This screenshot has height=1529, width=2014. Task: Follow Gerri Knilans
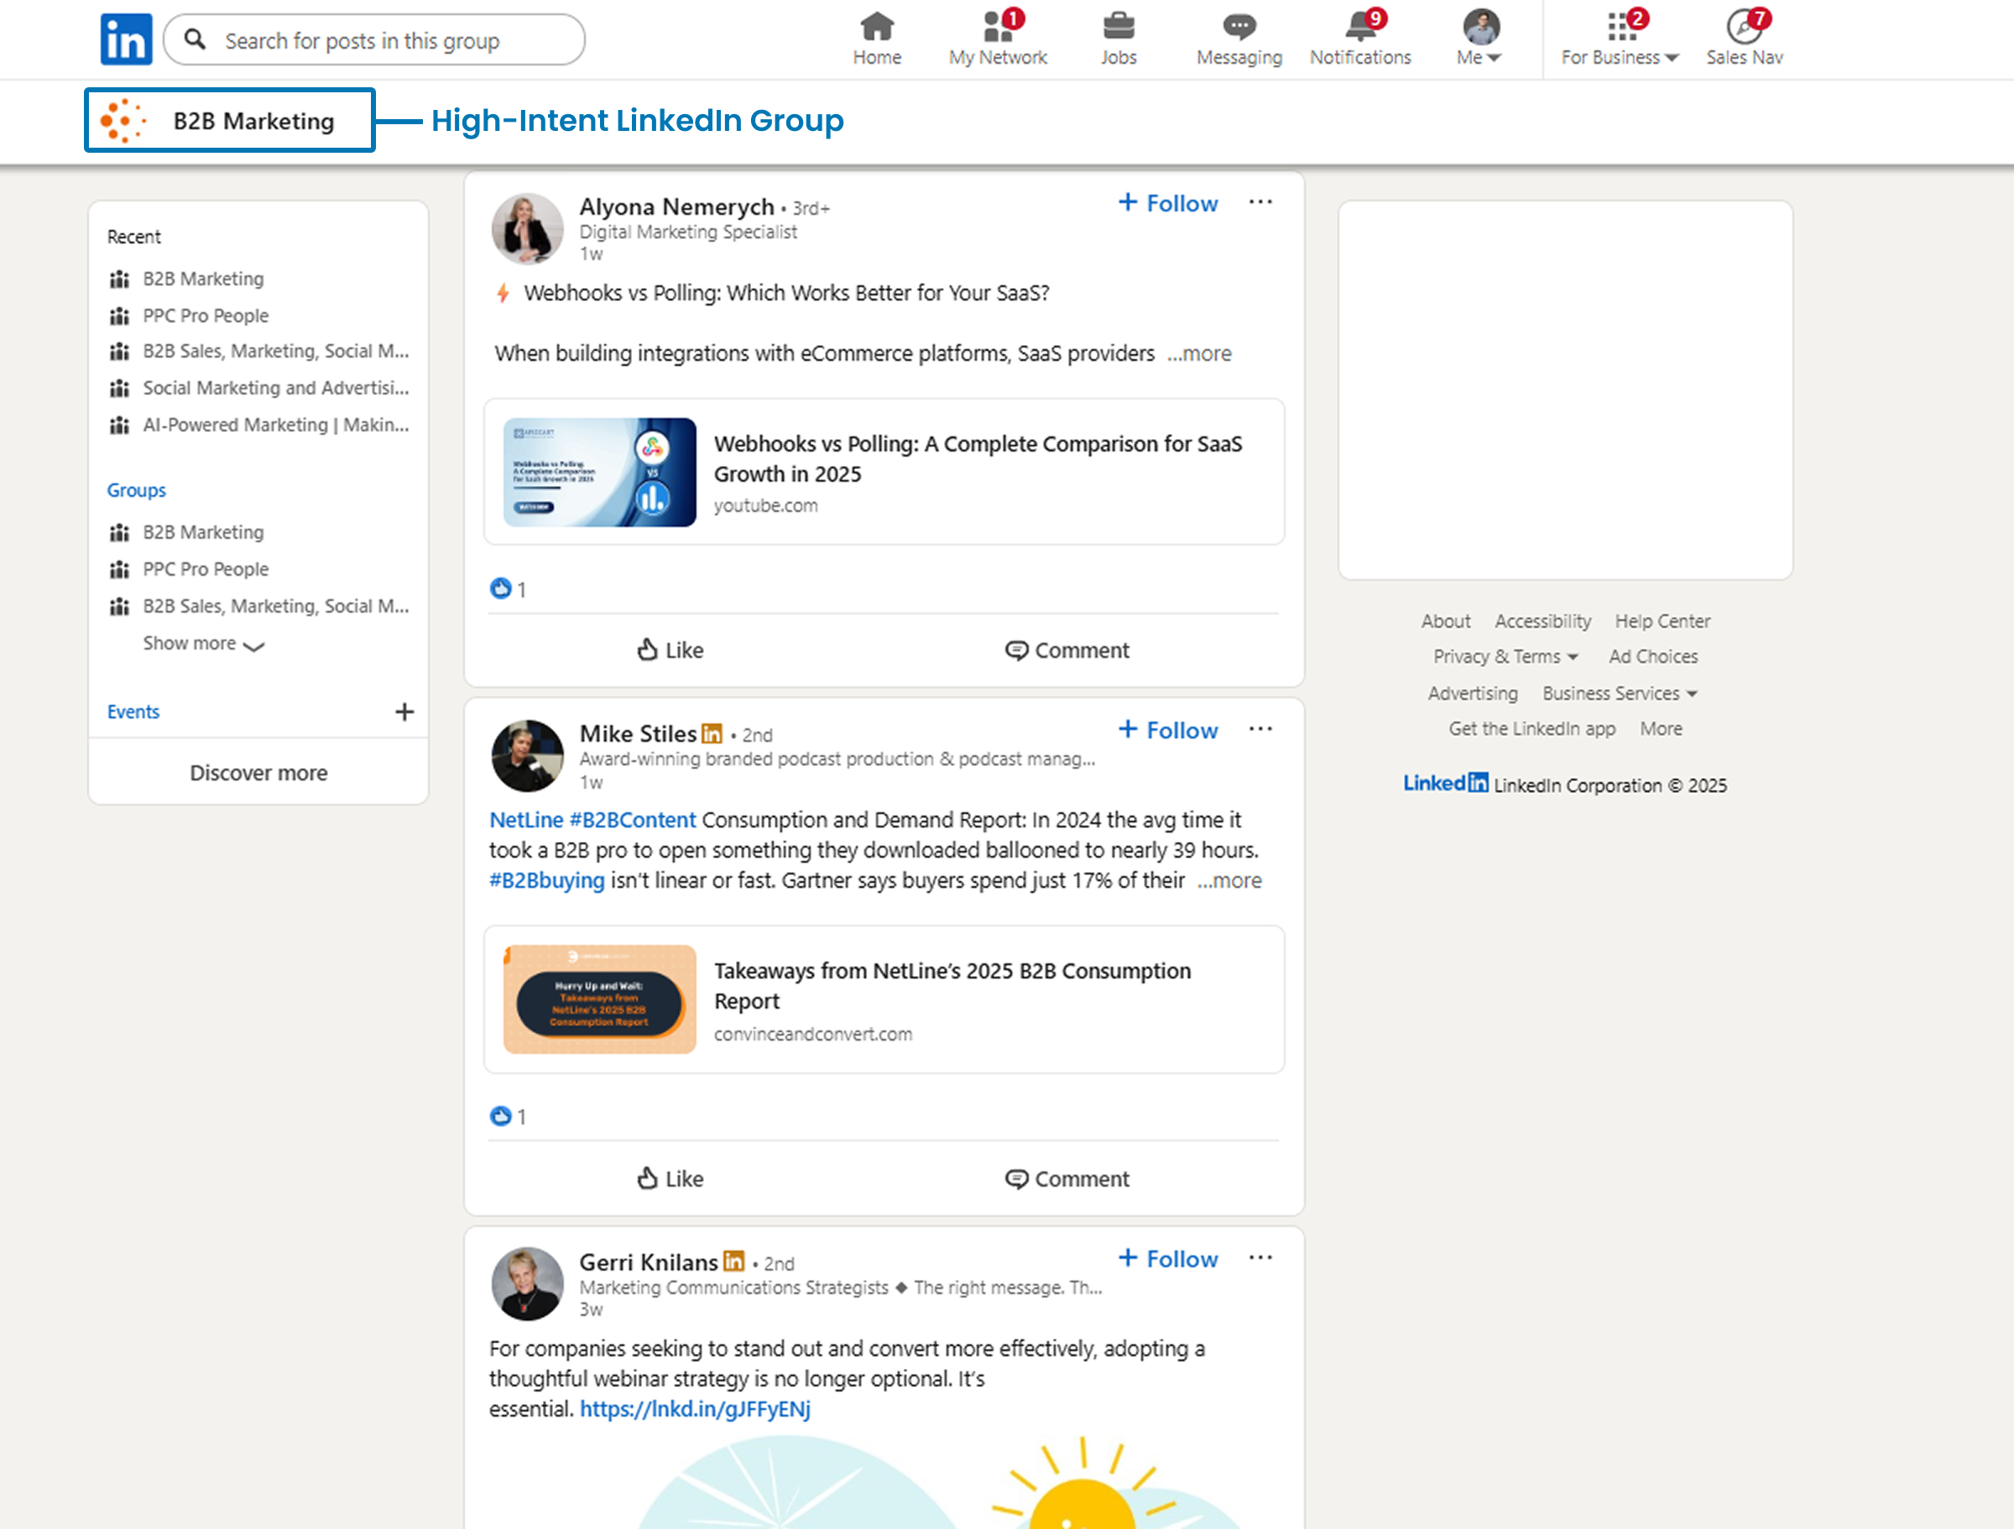tap(1168, 1259)
